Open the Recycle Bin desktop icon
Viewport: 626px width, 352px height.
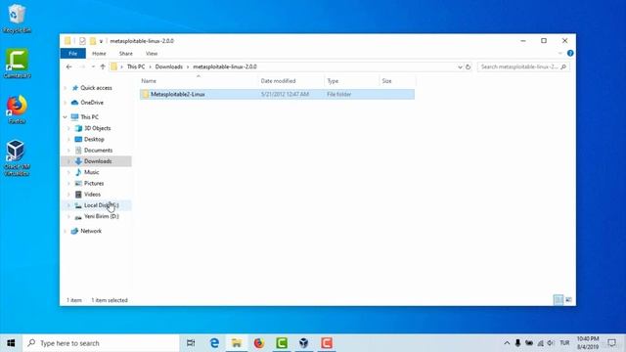pos(17,19)
